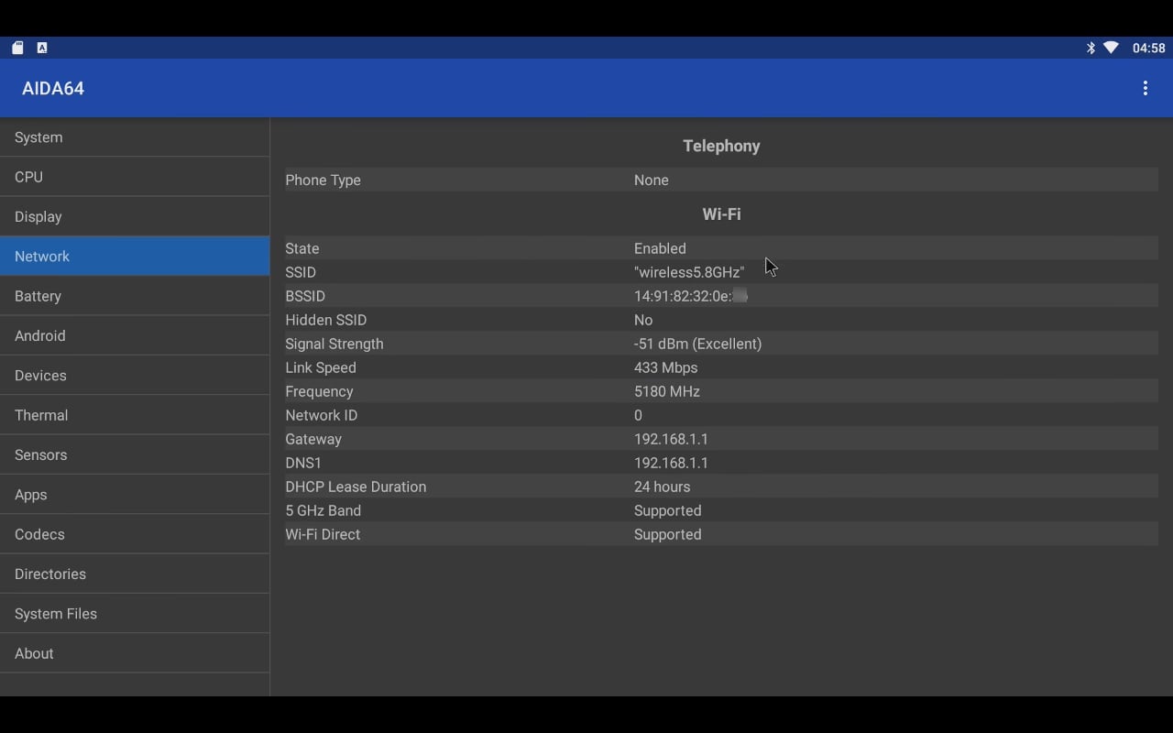The image size is (1173, 733).
Task: Click the 5 GHz Band label
Action: coord(323,510)
